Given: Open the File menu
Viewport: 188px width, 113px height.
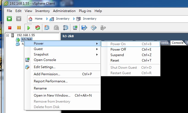Looking at the screenshot, I should [9, 11].
